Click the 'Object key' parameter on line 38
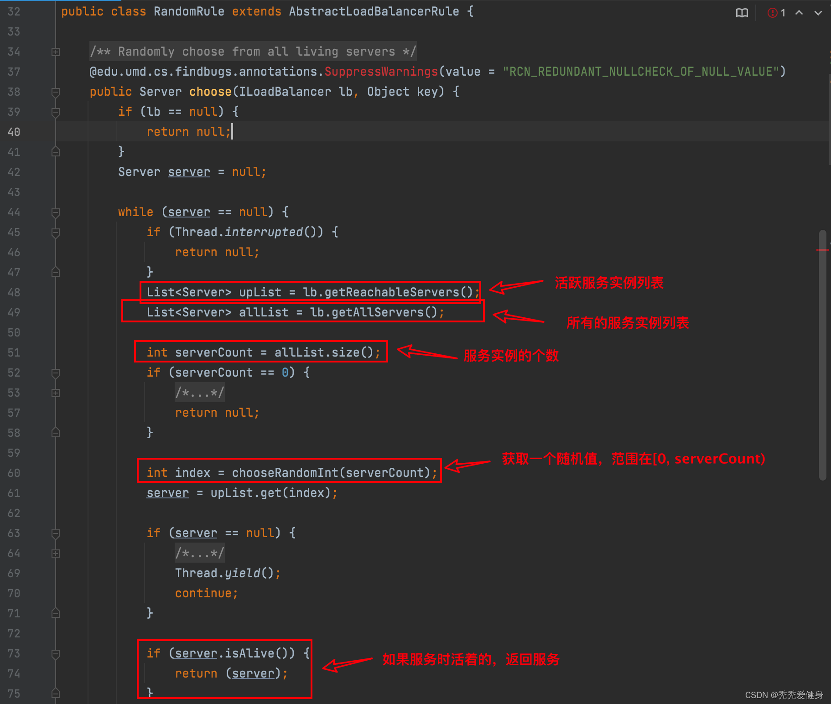The width and height of the screenshot is (831, 704). pyautogui.click(x=402, y=92)
